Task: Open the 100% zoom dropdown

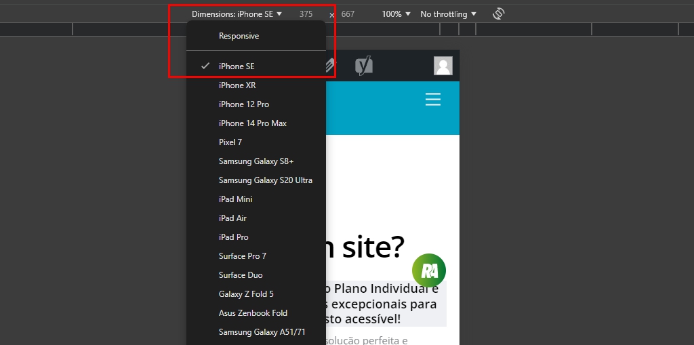Action: click(x=396, y=14)
